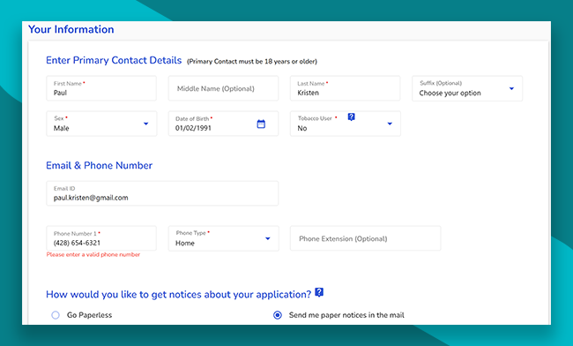
Task: Click the 'How would you like to get notices' heading
Action: coord(178,295)
